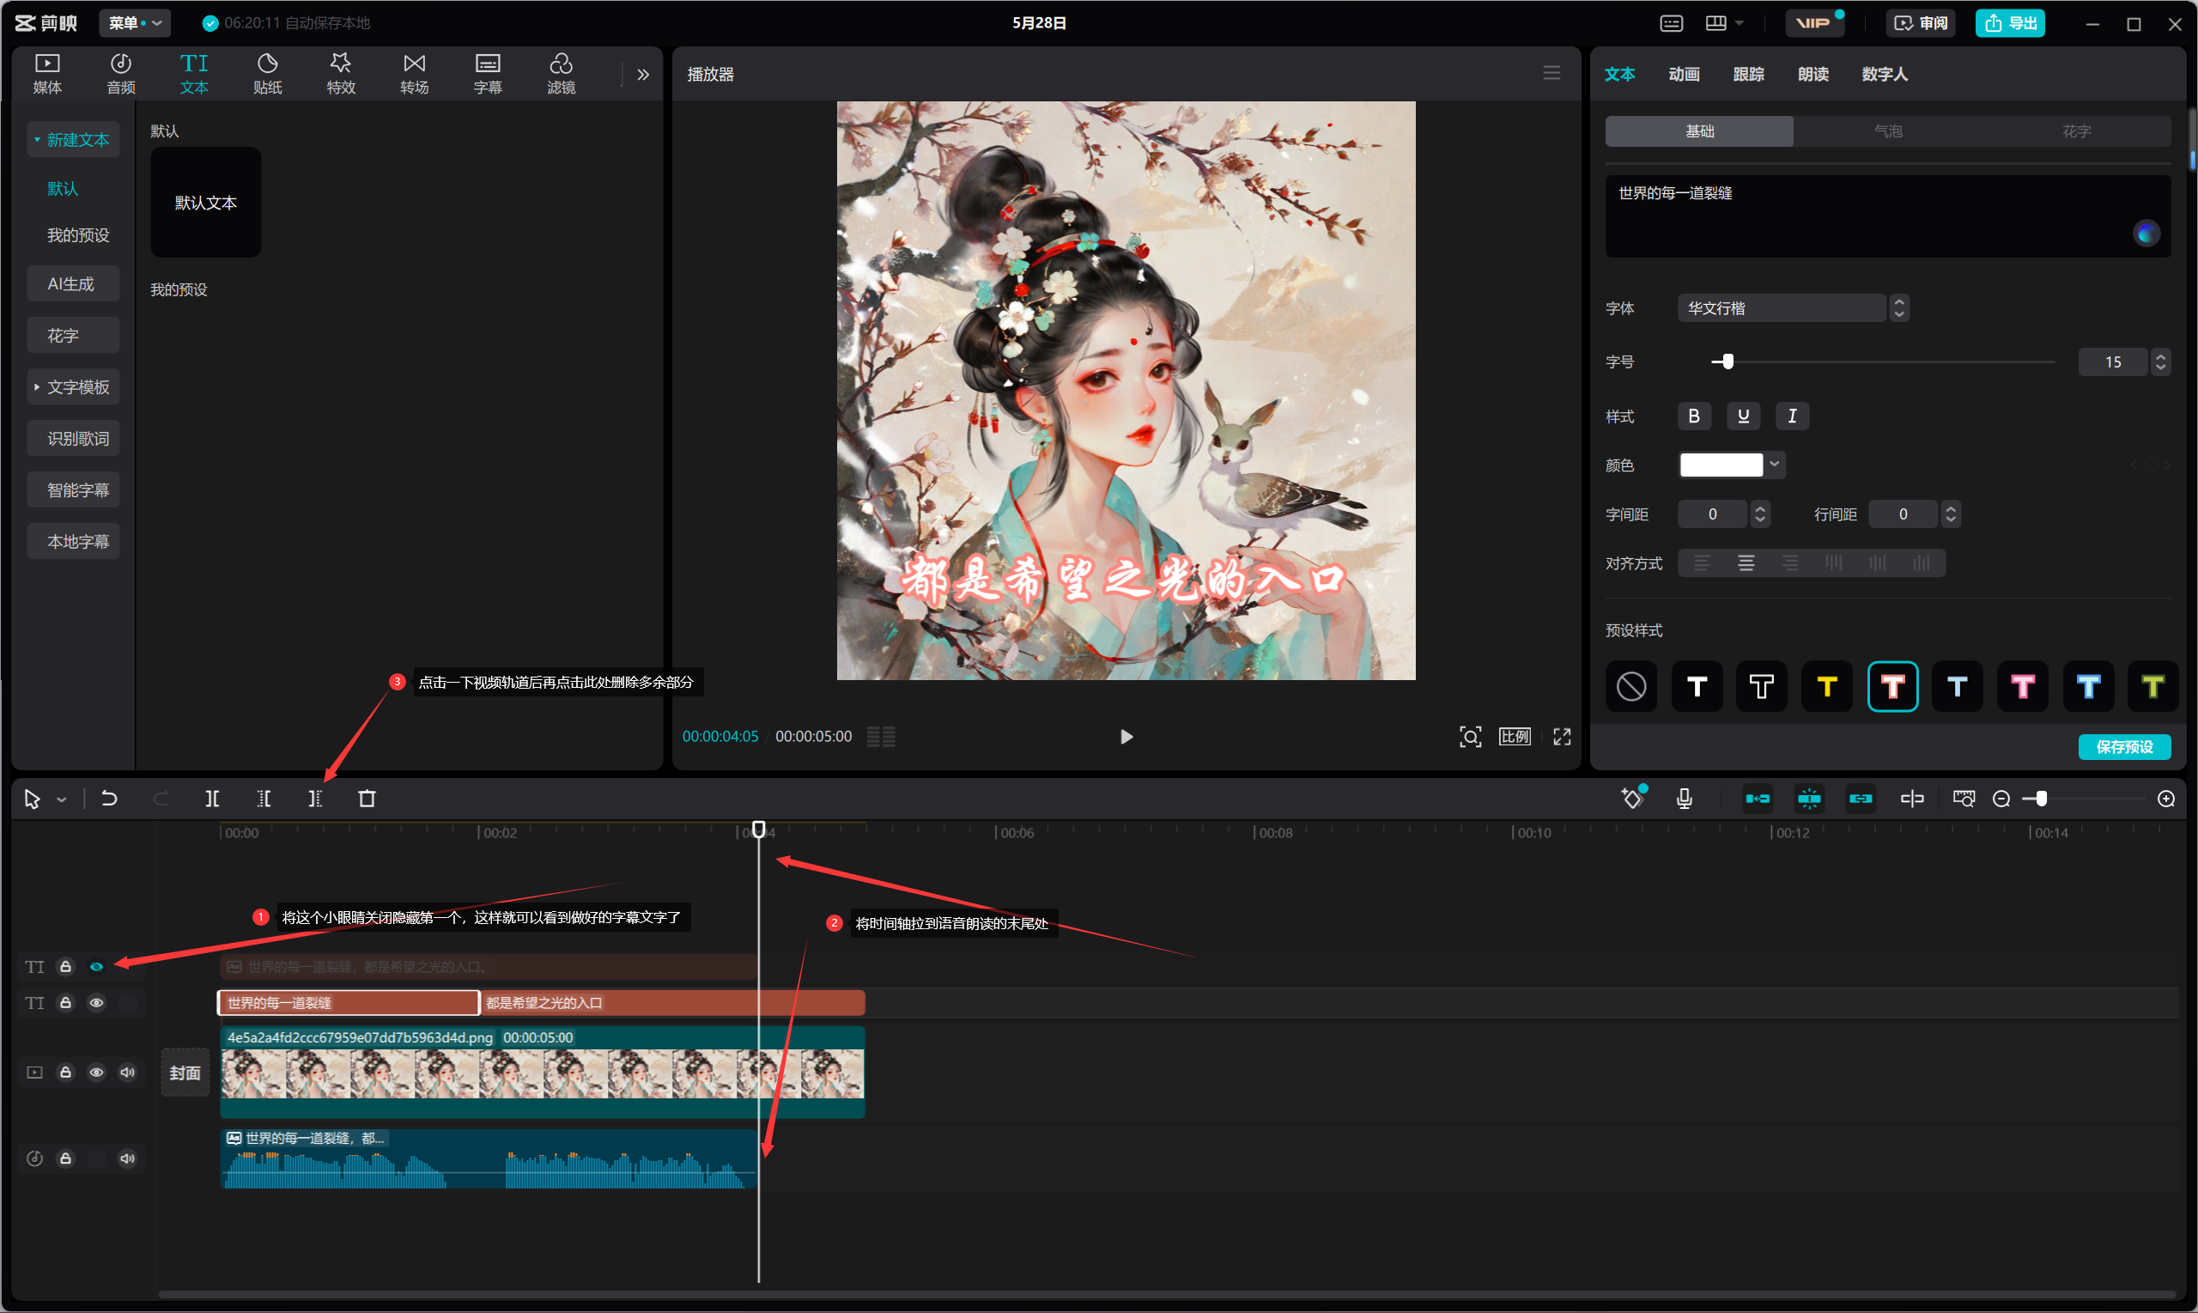The width and height of the screenshot is (2198, 1313).
Task: Open the 特效 effects panel
Action: click(341, 74)
